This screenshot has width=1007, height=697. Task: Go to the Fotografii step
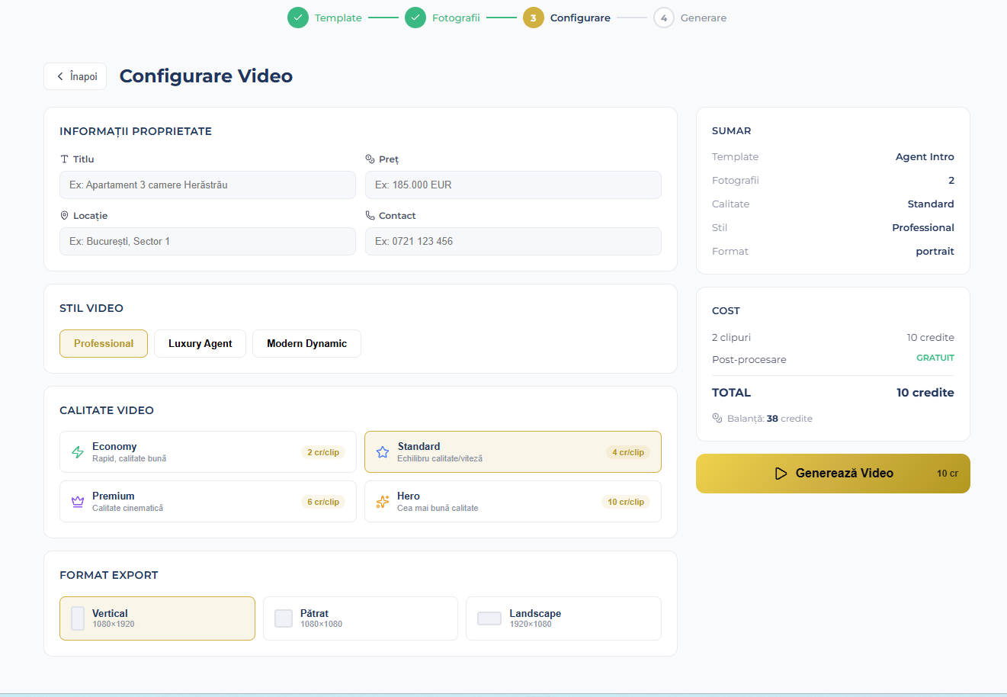[x=455, y=18]
